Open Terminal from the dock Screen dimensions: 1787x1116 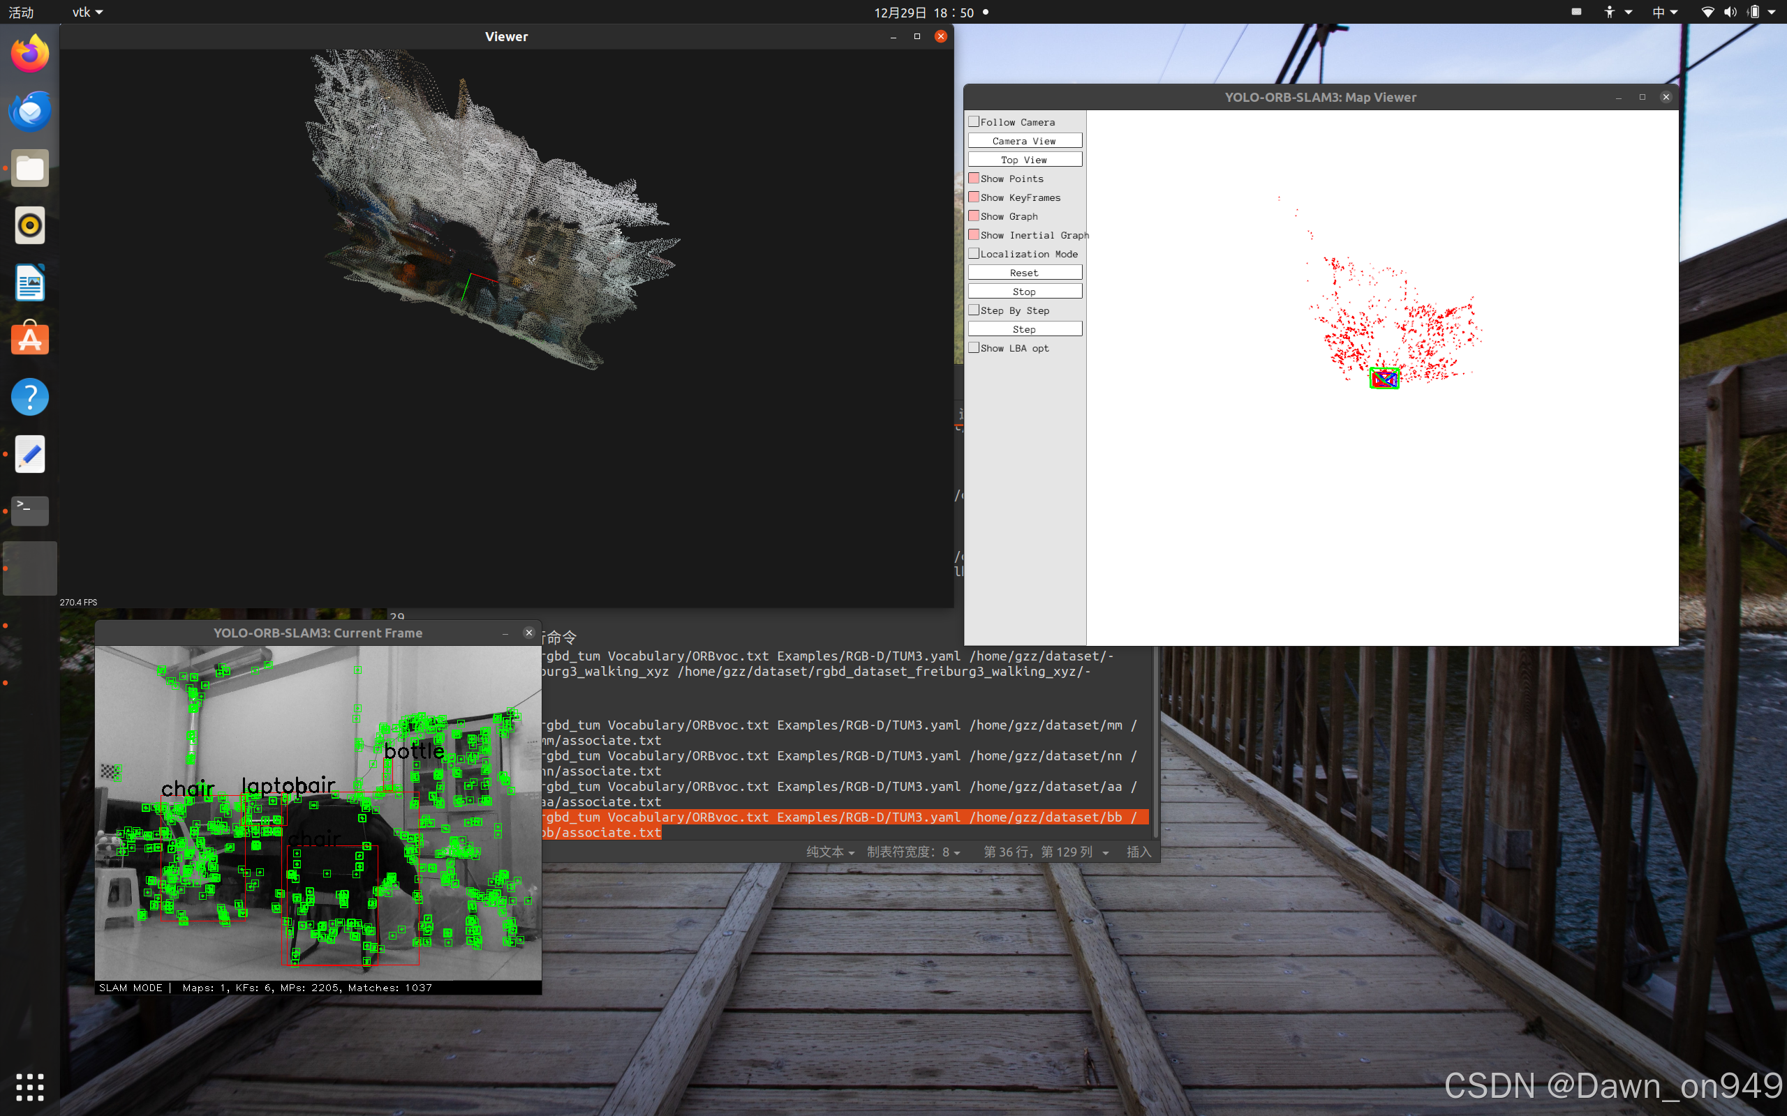click(x=29, y=511)
